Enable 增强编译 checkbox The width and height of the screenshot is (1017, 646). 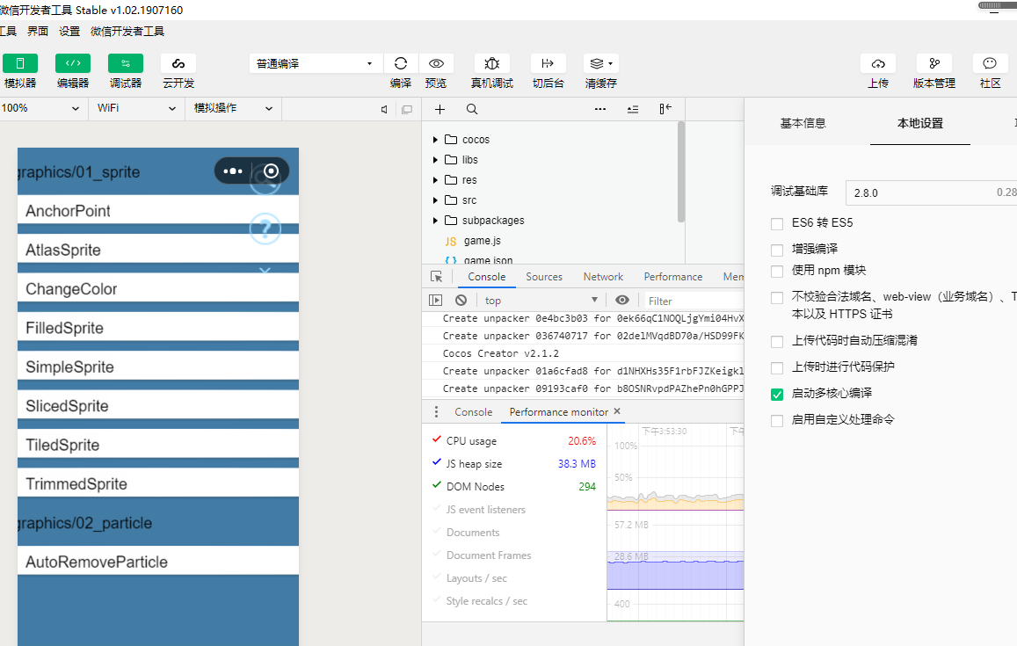[x=777, y=250]
